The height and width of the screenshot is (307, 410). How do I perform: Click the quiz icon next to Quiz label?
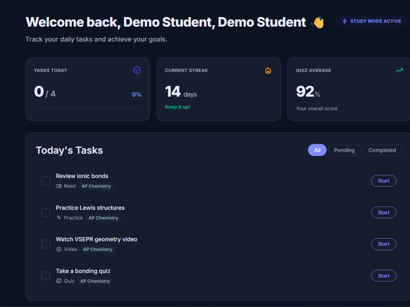(59, 281)
